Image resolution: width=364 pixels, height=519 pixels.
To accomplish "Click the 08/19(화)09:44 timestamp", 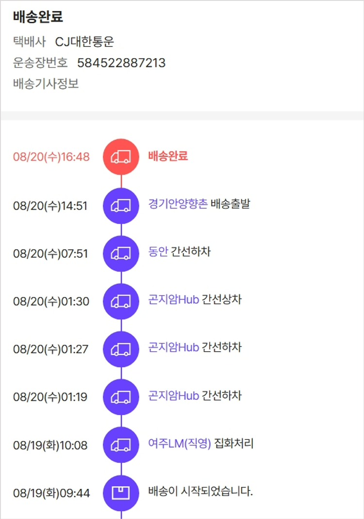I will coord(51,493).
